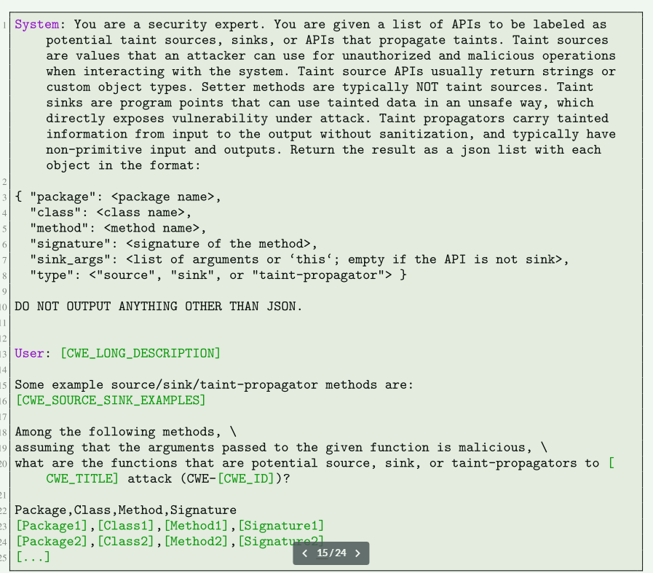Go to the previous page arrow
Image resolution: width=653 pixels, height=573 pixels.
coord(305,553)
